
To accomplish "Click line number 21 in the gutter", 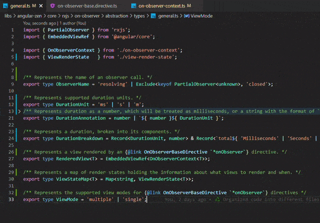I will [x=11, y=118].
